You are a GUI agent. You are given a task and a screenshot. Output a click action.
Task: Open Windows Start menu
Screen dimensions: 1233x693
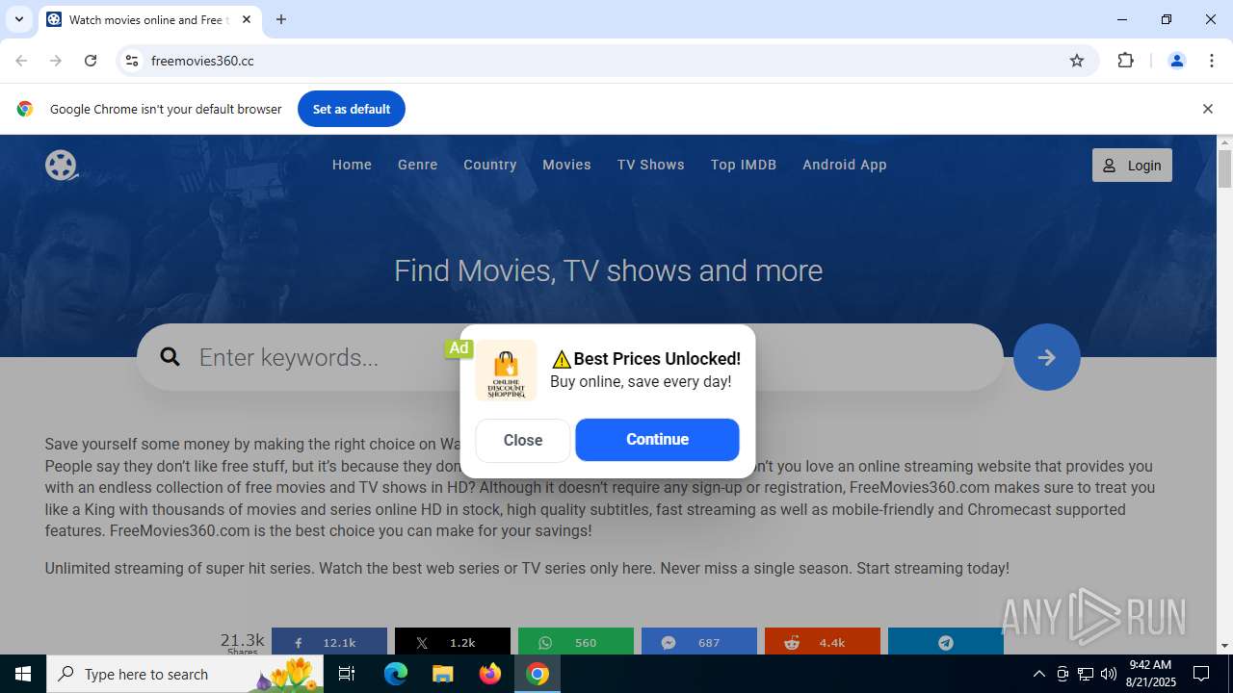tap(23, 674)
